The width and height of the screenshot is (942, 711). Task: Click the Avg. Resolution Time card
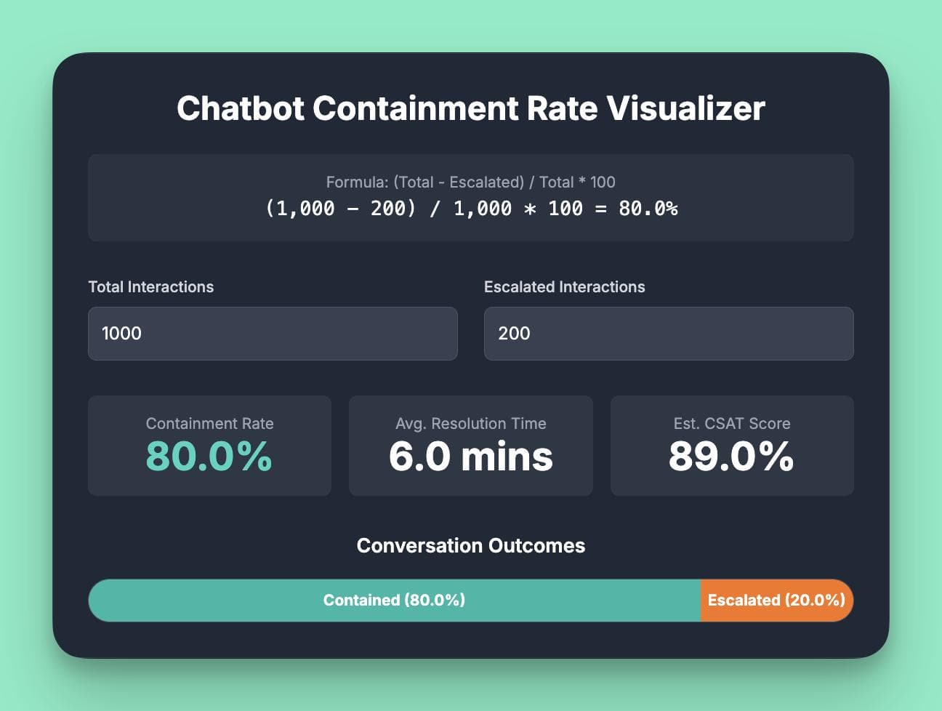tap(471, 446)
